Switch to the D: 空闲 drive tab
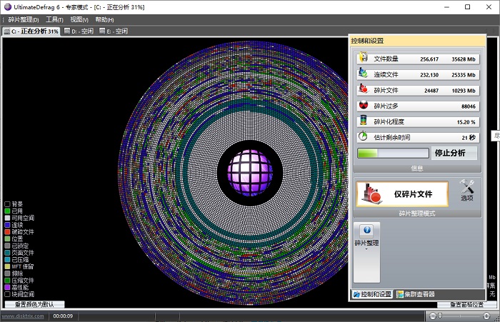The width and height of the screenshot is (500, 322). (x=79, y=31)
